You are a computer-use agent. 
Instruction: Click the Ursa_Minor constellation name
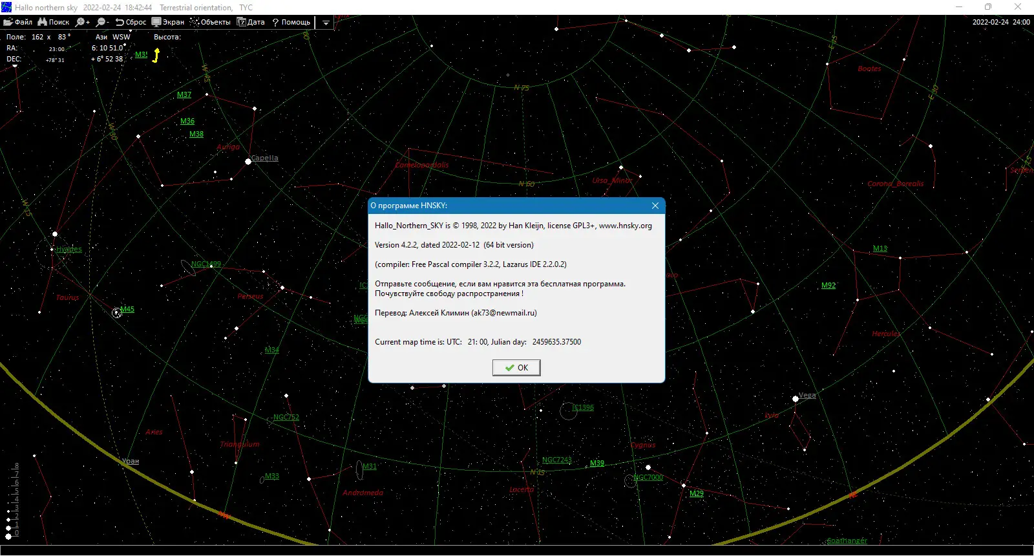coord(612,180)
